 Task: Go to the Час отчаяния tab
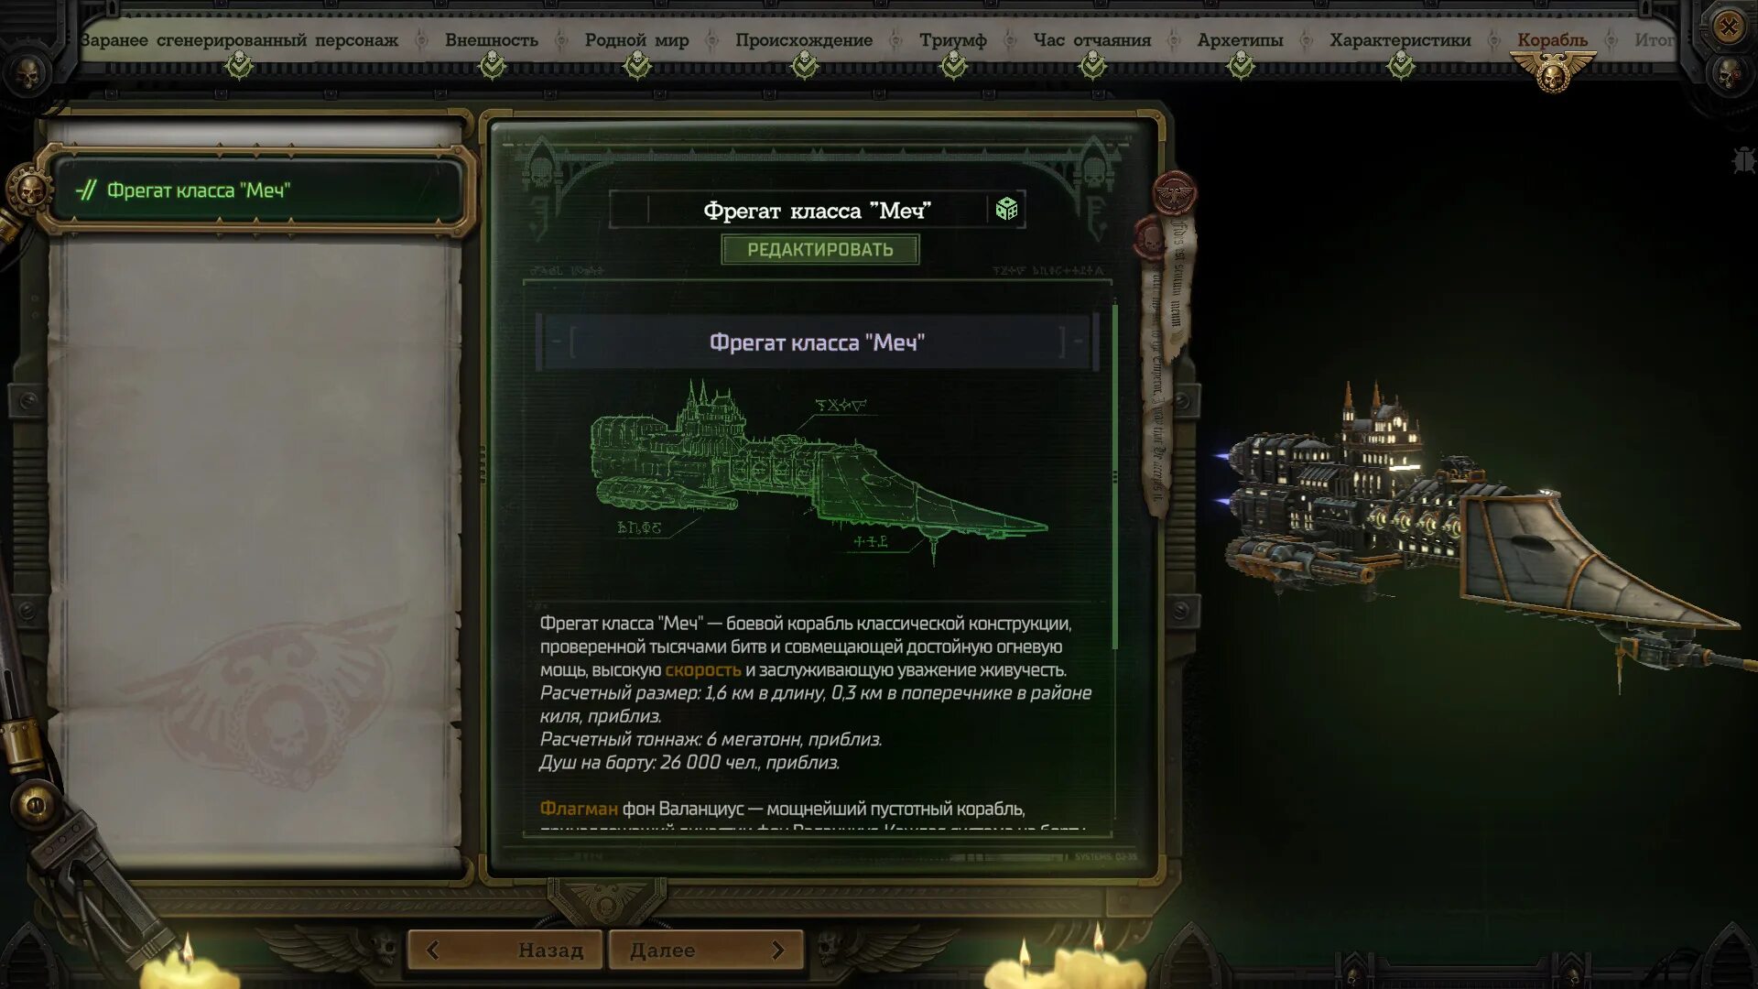tap(1091, 40)
